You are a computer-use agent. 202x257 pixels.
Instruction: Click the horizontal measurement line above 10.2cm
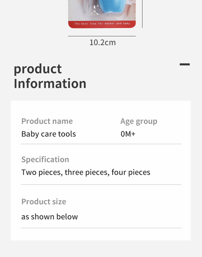coord(102,36)
